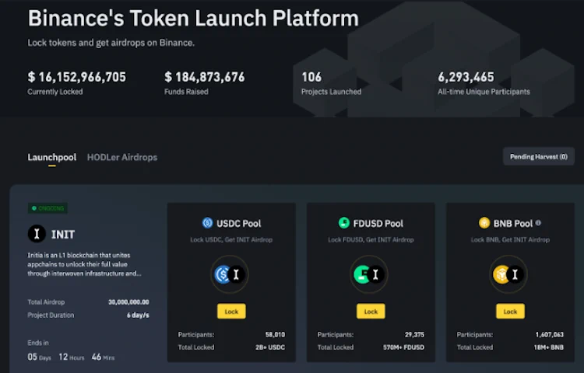Image resolution: width=584 pixels, height=373 pixels.
Task: Click Lock in the FDUSD Pool
Action: 371,312
